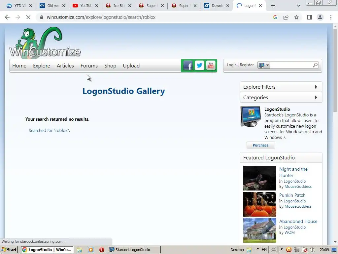This screenshot has width=338, height=254.
Task: Click the WinCustomize lizard logo
Action: click(x=45, y=43)
